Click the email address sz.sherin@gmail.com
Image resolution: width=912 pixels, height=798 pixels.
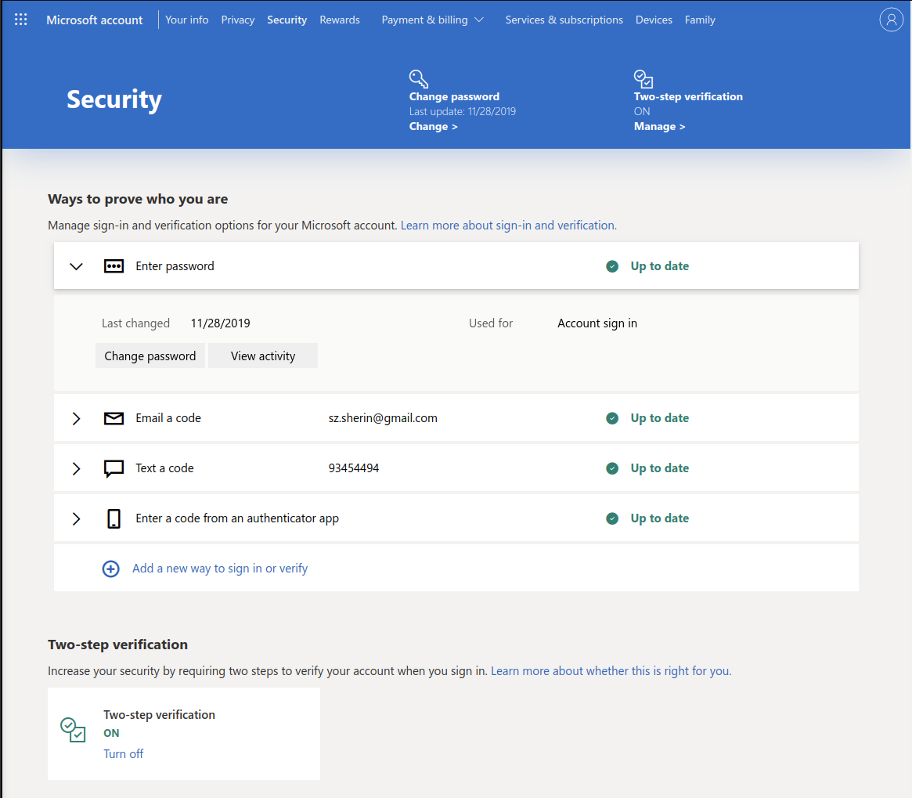pos(383,418)
